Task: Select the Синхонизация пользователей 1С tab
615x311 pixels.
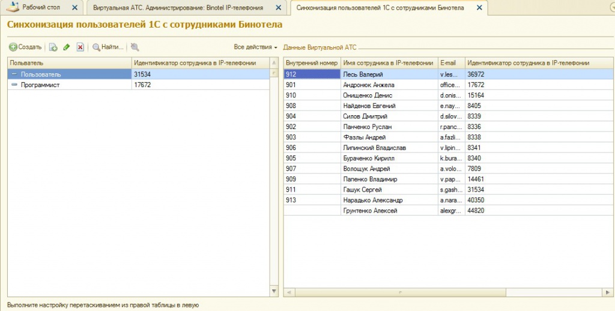Action: point(380,7)
